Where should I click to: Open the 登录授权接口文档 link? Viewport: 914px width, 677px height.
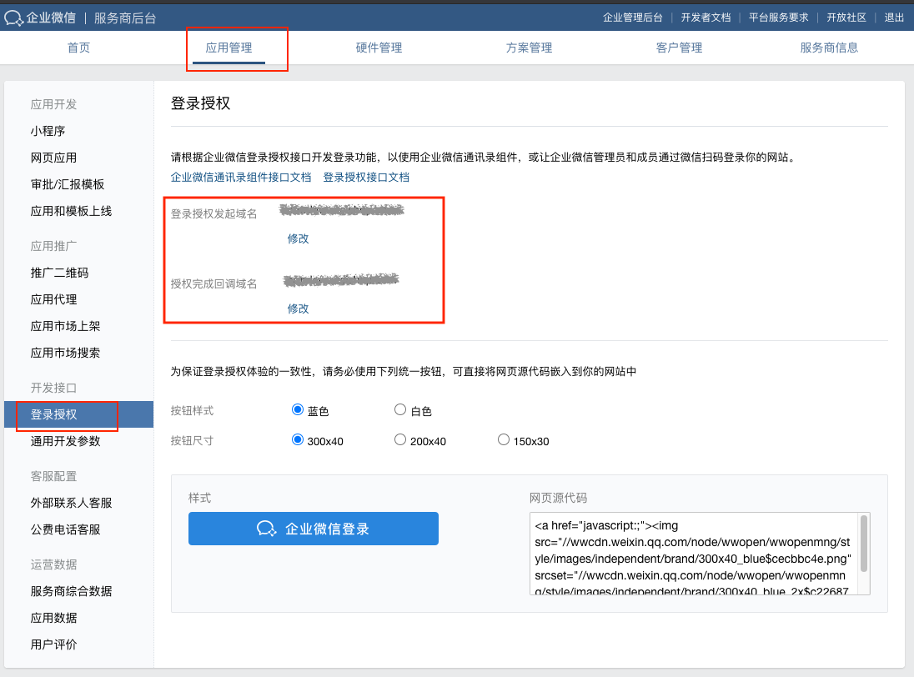[x=366, y=177]
